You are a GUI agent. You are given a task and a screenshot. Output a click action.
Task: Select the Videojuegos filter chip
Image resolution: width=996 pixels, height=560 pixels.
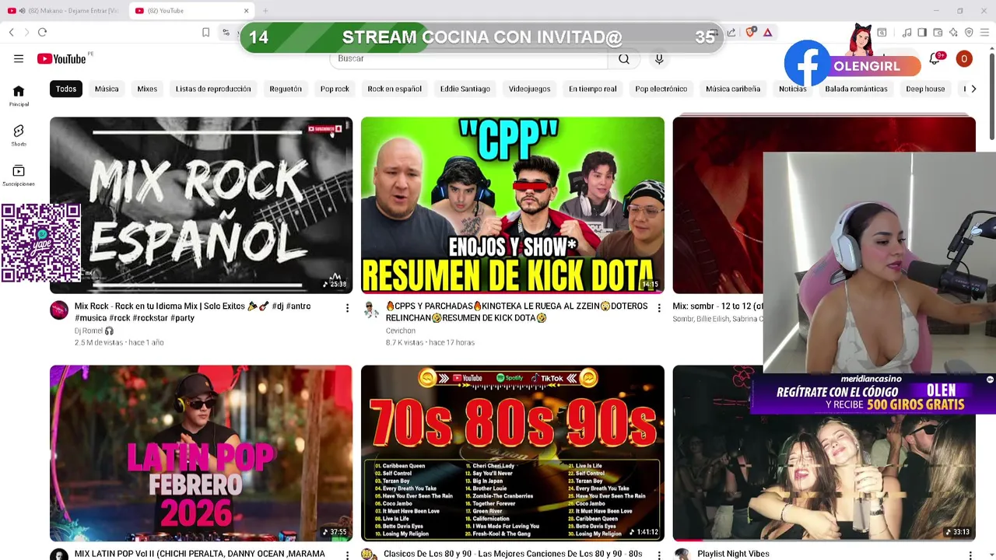pyautogui.click(x=529, y=89)
